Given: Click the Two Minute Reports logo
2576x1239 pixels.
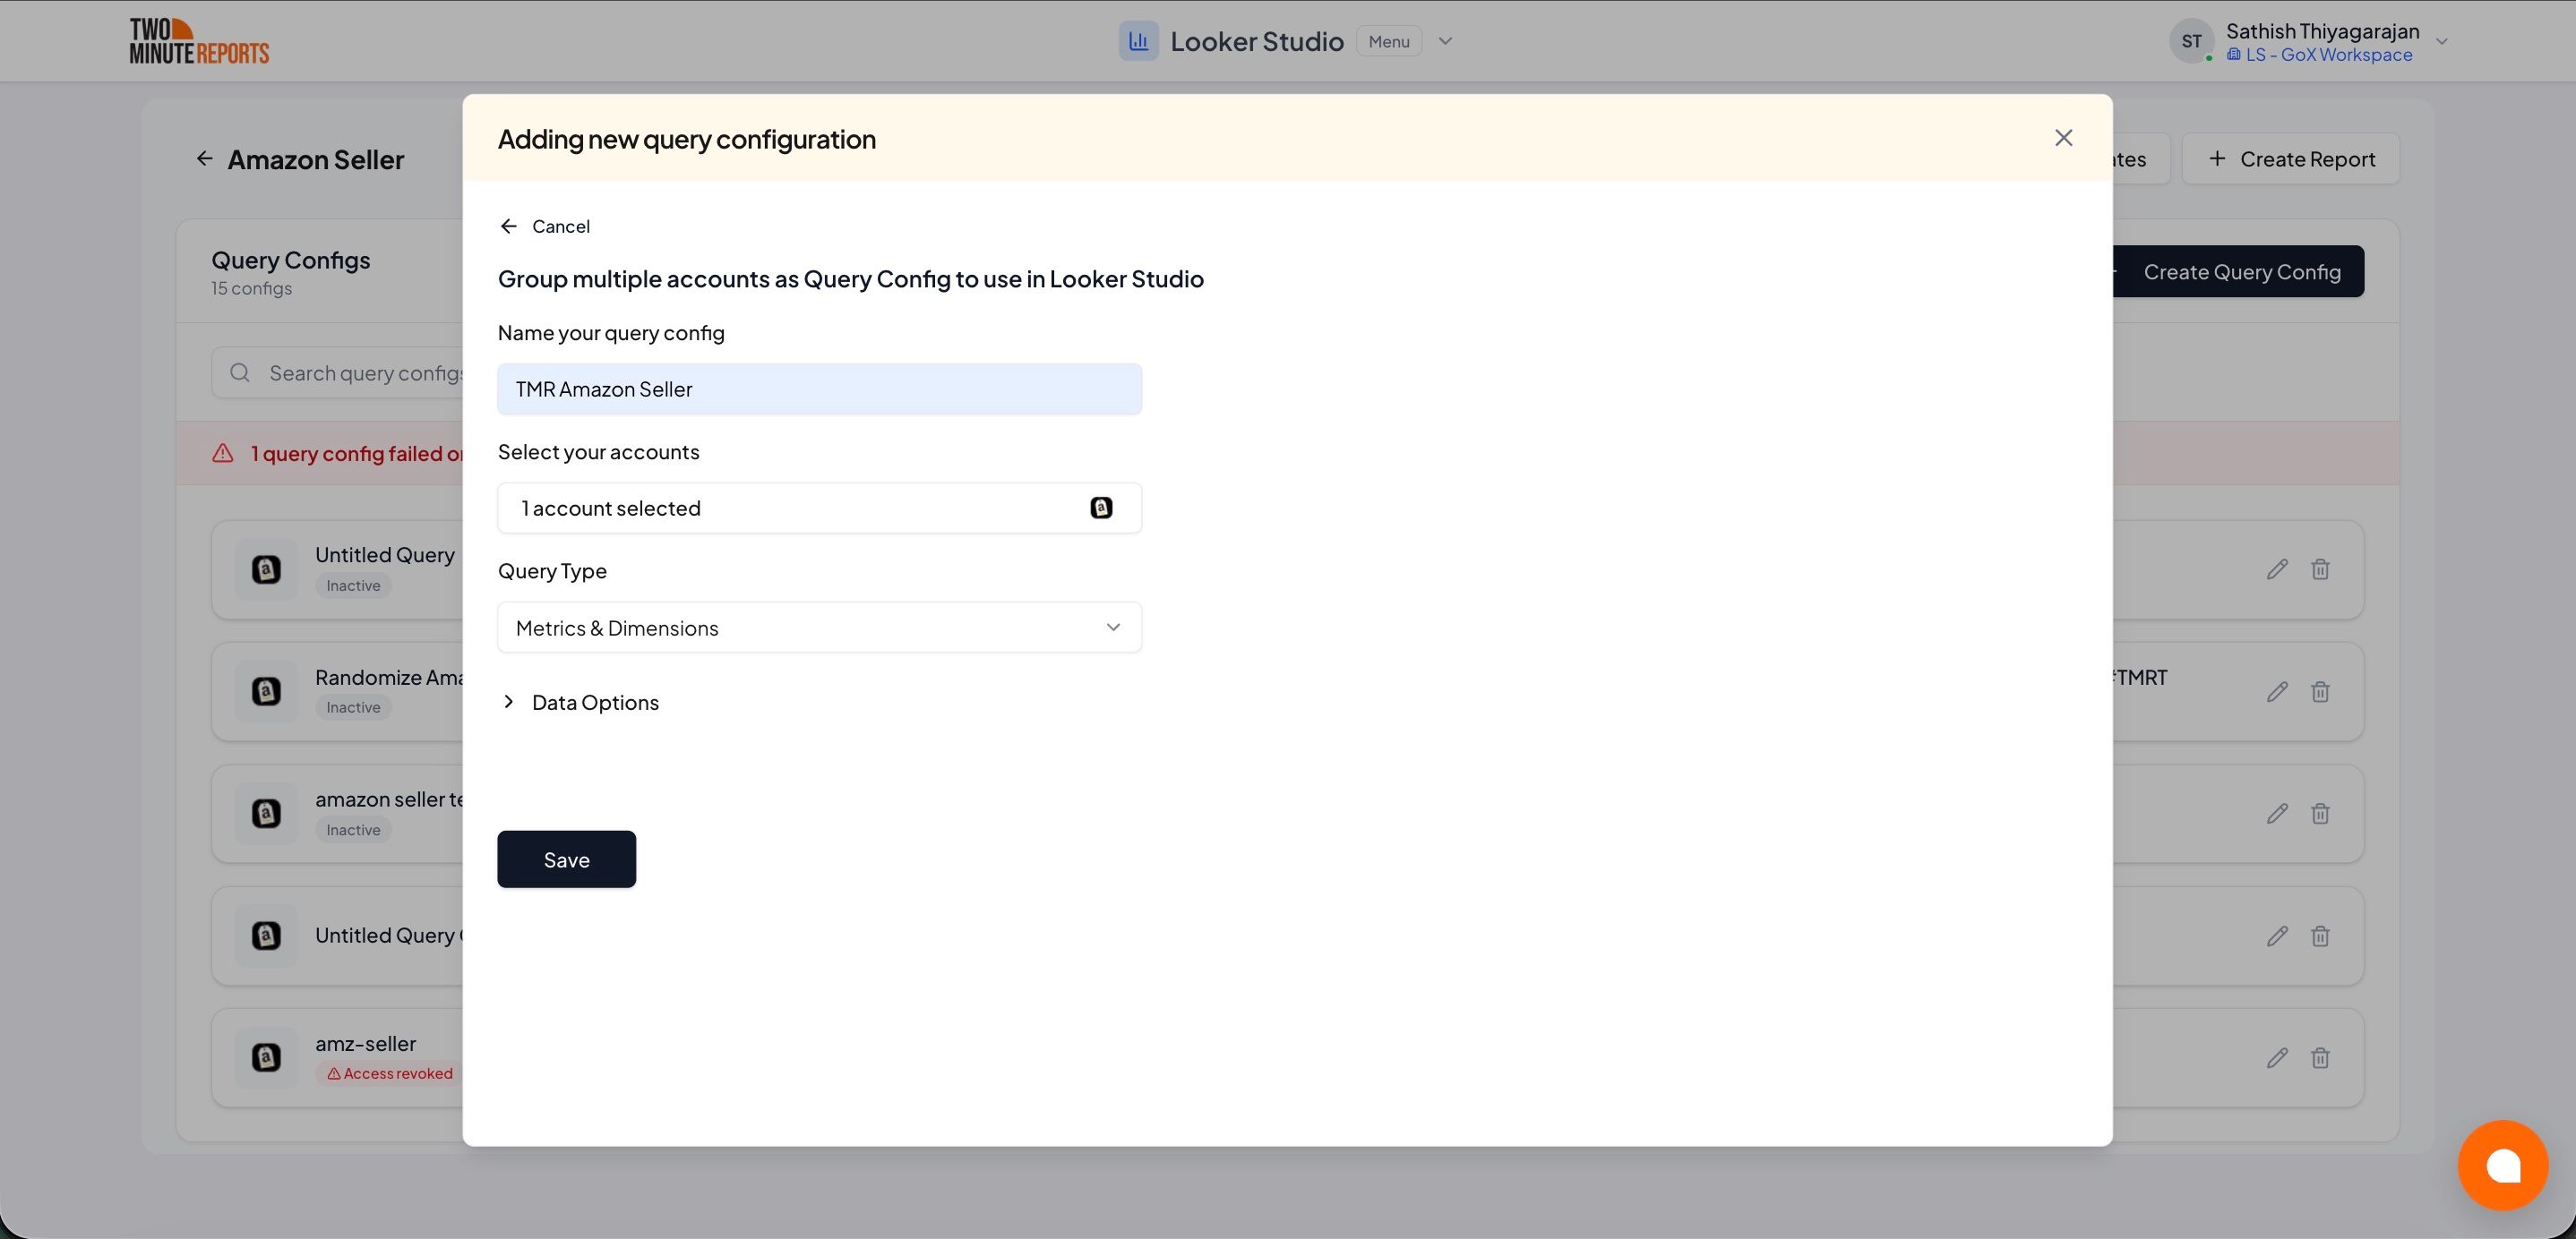Looking at the screenshot, I should [x=199, y=40].
